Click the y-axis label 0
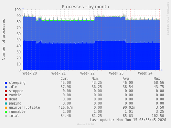The width and height of the screenshot is (171, 128). 20,70
